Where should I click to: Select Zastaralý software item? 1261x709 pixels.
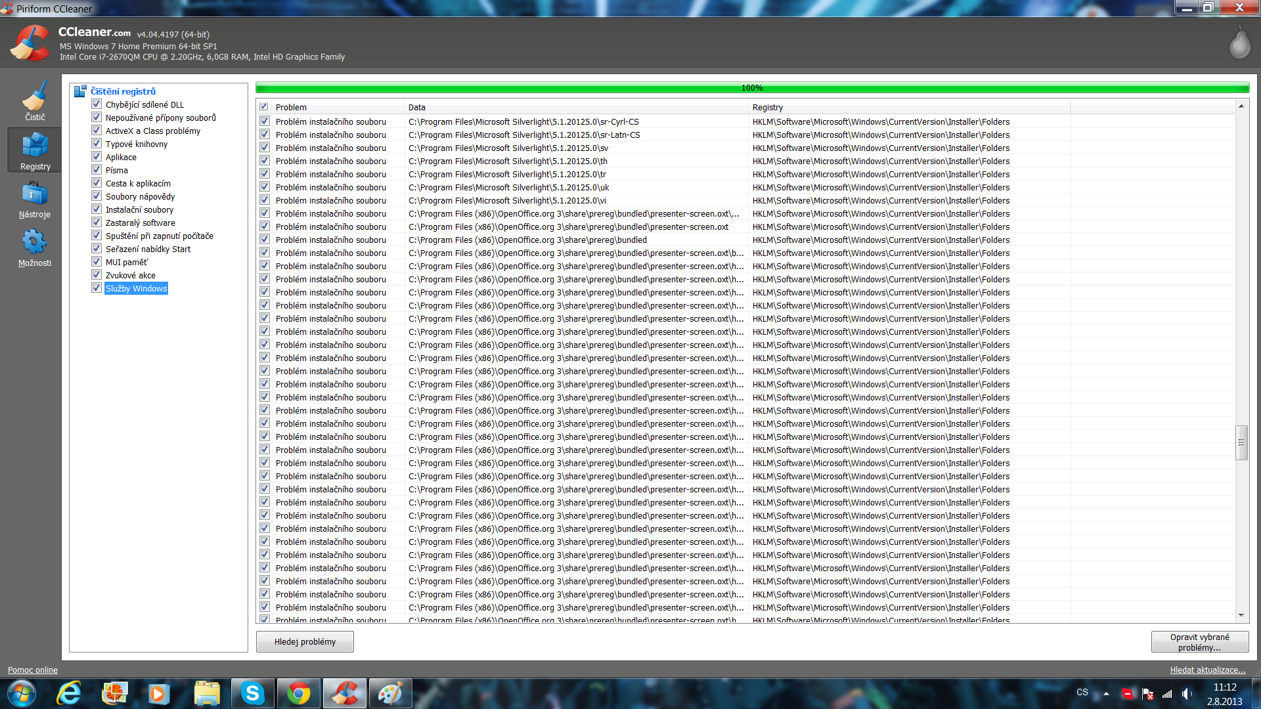tap(141, 223)
